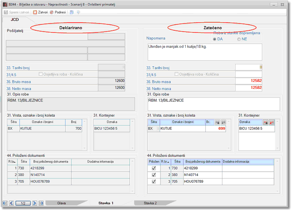Select NE for Roba iz stavke dopremljena
The width and height of the screenshot is (292, 211).
point(239,39)
